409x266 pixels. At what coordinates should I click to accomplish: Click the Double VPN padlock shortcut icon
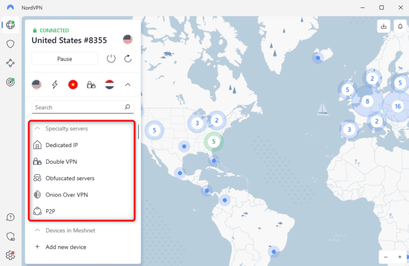pyautogui.click(x=91, y=85)
